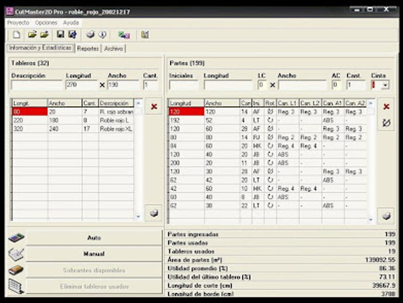Toggle rotation icon in 192 x 52 row
Viewport: 403px width, 303px height.
pyautogui.click(x=270, y=120)
